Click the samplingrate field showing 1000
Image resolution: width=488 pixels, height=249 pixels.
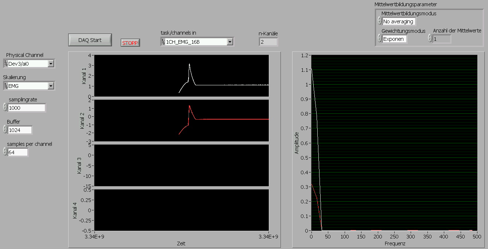27,108
